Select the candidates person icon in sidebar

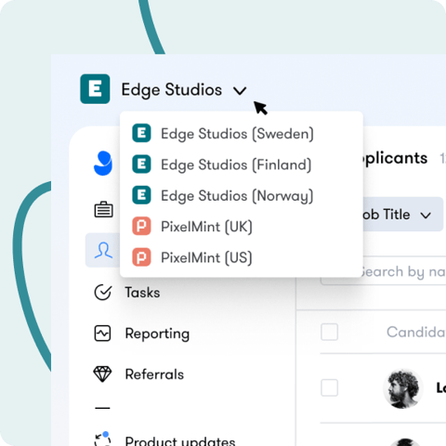[x=103, y=250]
